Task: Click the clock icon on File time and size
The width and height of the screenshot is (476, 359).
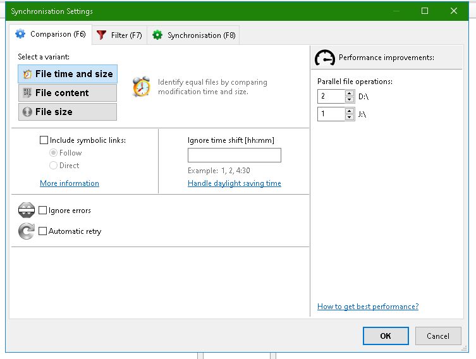Action: (27, 74)
